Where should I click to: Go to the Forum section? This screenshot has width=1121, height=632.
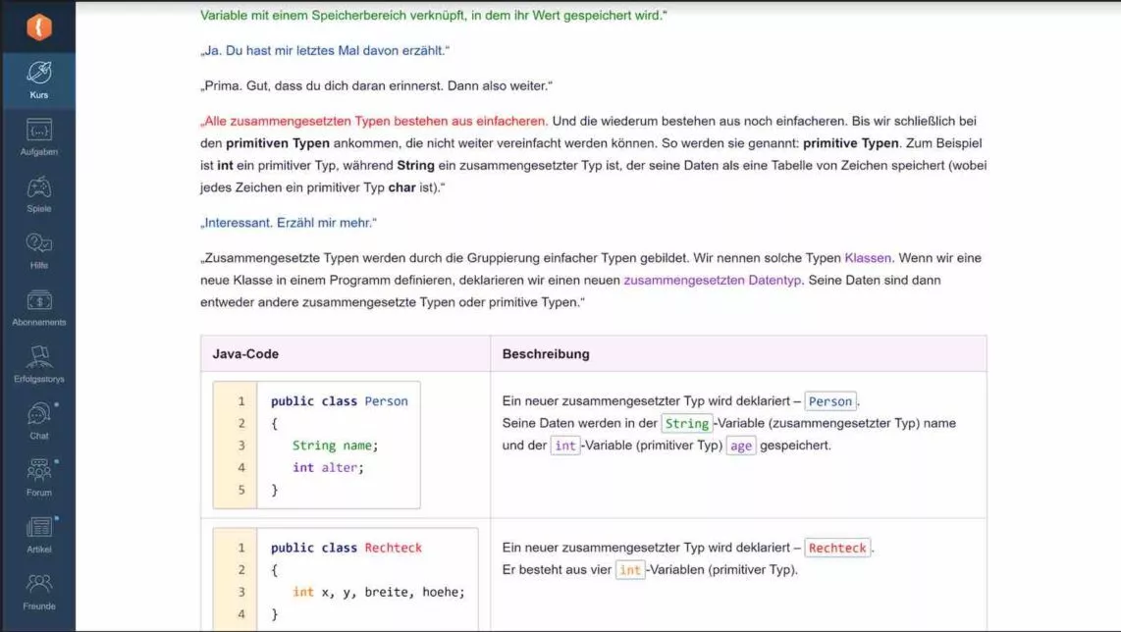[x=38, y=478]
